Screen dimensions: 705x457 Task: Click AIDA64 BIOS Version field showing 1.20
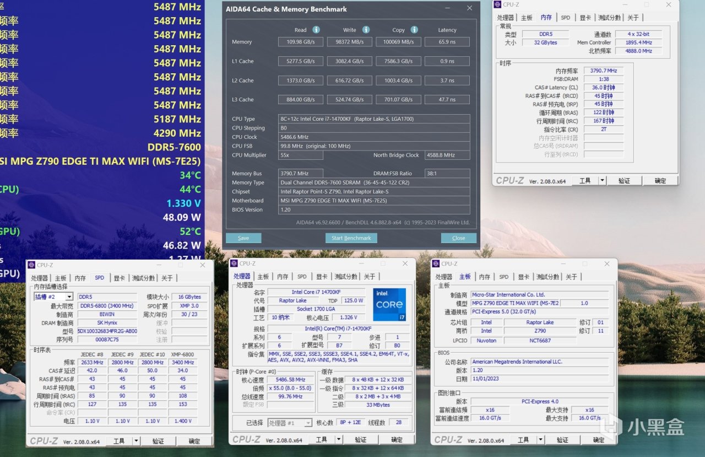point(374,209)
